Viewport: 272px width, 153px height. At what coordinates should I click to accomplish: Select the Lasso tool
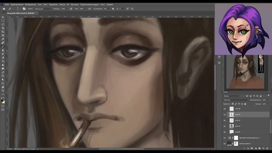(3, 25)
